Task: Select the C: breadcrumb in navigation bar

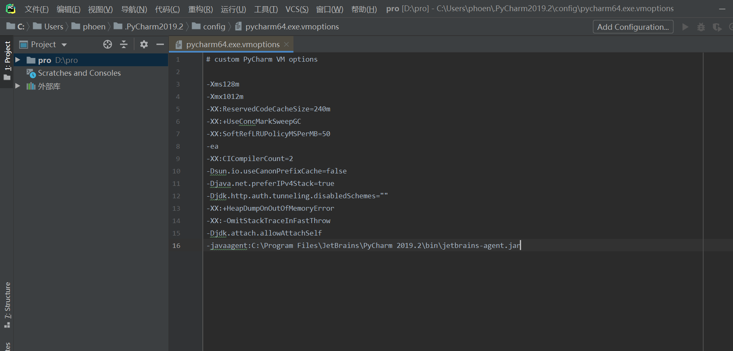Action: click(x=16, y=26)
